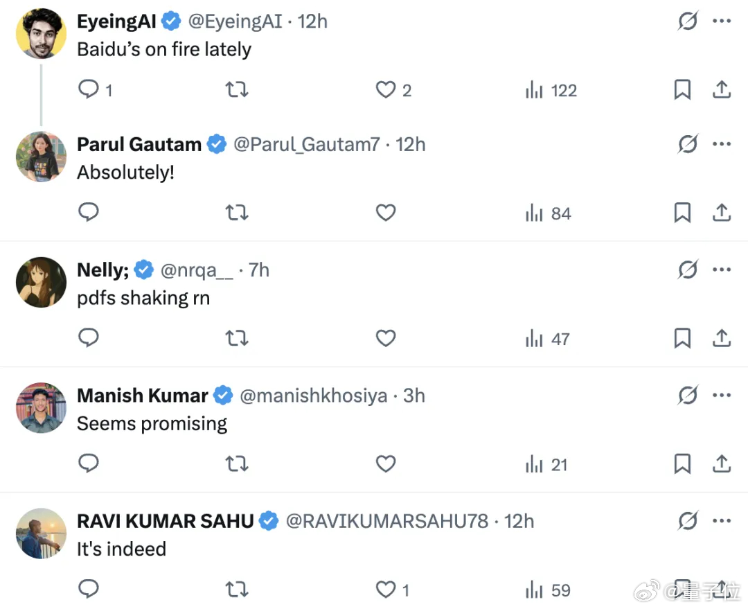
Task: Click Nelly's anime avatar
Action: pos(41,282)
